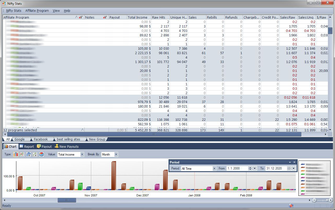The image size is (335, 210).
Task: Expand the Period All Time combo box
Action: 199,168
